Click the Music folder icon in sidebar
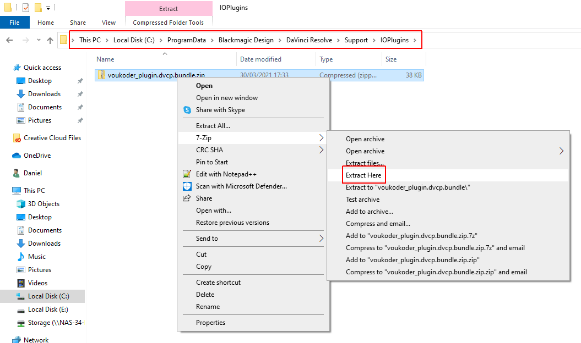The width and height of the screenshot is (581, 343). click(21, 257)
